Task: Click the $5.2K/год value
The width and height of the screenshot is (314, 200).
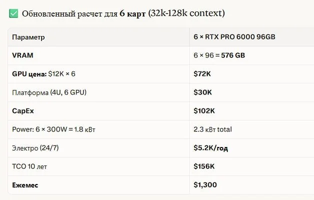Action: click(211, 148)
